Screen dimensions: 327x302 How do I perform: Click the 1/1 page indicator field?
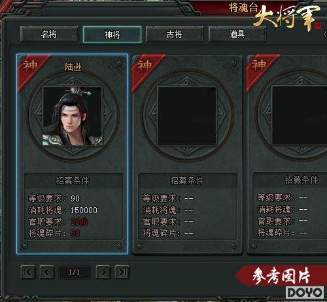point(74,272)
